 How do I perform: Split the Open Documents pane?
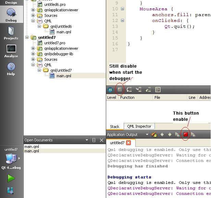94,140
